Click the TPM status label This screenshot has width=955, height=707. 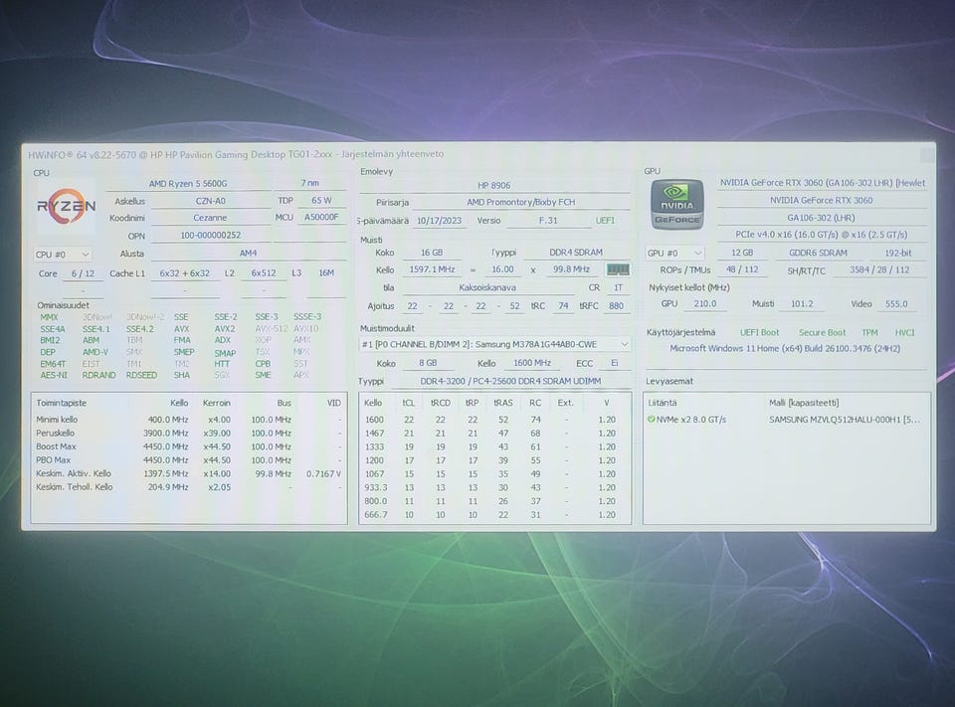pos(869,332)
